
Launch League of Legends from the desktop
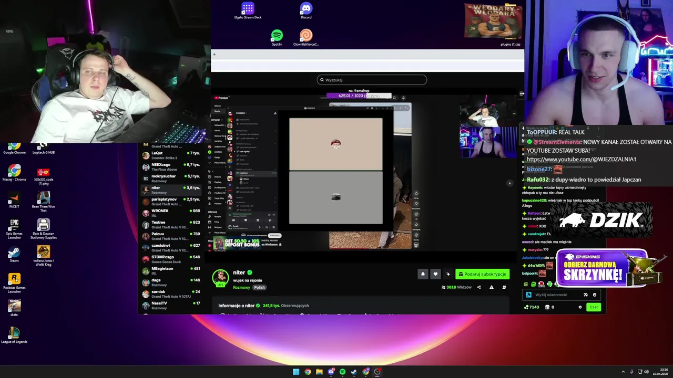(x=14, y=335)
